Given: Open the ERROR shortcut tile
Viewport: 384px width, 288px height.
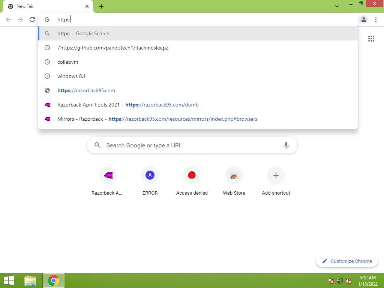Looking at the screenshot, I should click(x=150, y=181).
